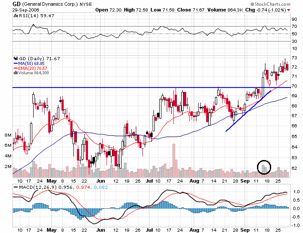Image resolution: width=303 pixels, height=233 pixels.
Task: Click the GD (Daily) 71.67 label
Action: (39, 58)
